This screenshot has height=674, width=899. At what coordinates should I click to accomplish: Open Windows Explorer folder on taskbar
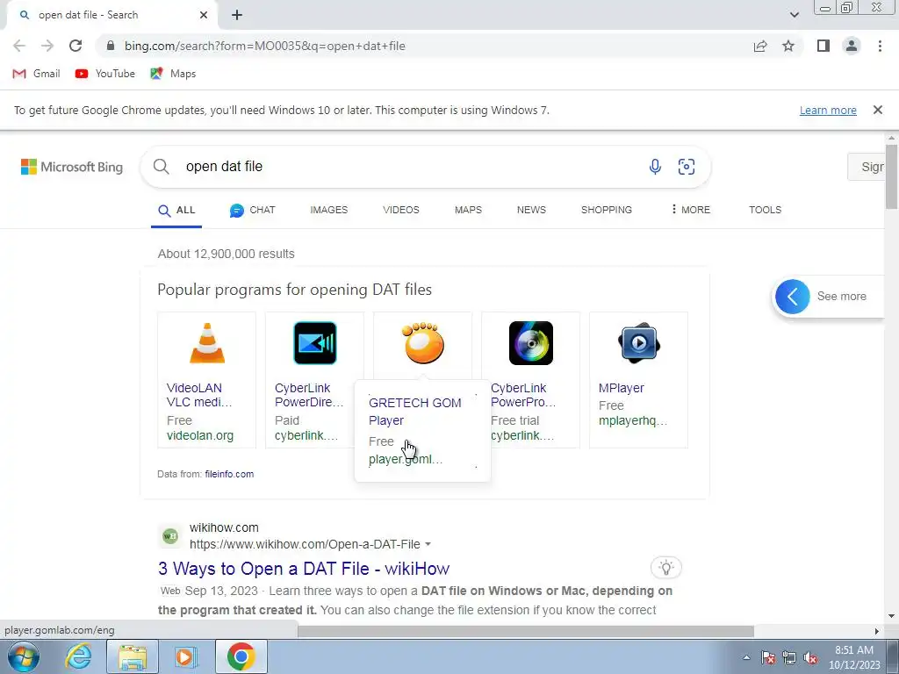click(x=133, y=656)
